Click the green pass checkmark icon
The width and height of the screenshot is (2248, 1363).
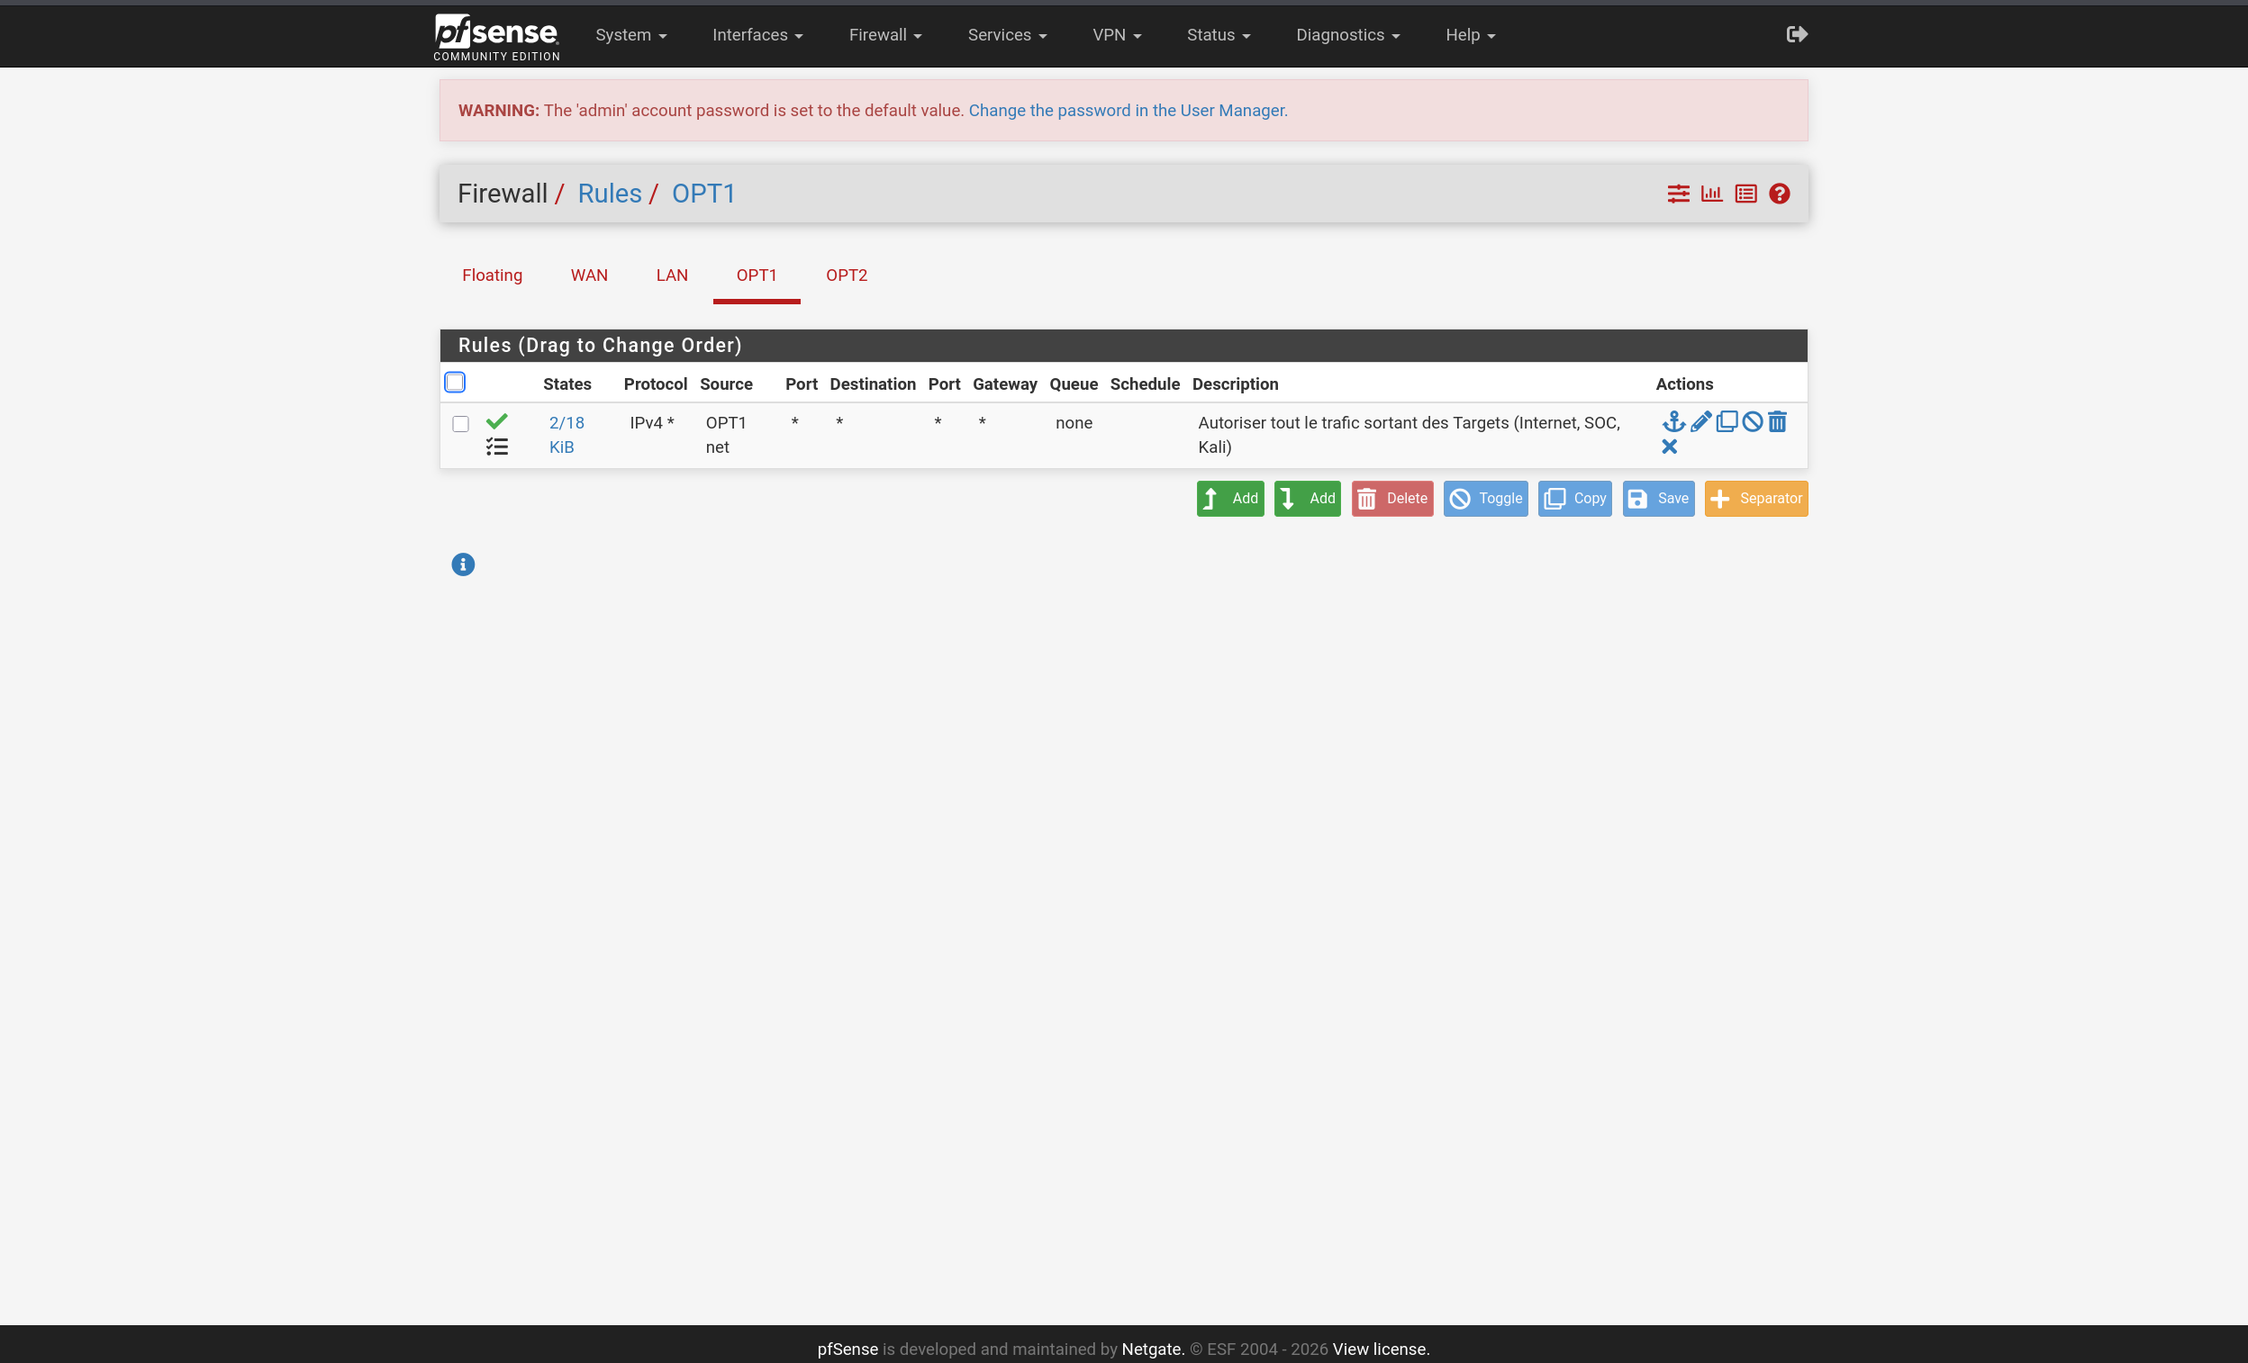497,421
